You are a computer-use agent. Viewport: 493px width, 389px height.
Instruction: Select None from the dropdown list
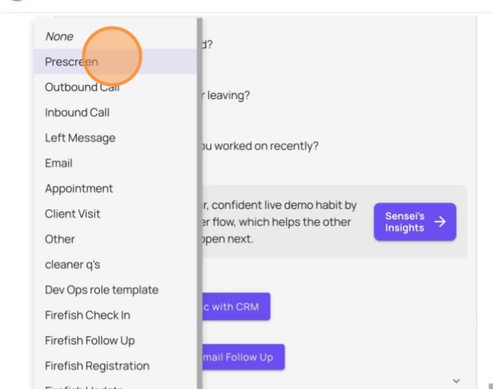click(x=115, y=36)
